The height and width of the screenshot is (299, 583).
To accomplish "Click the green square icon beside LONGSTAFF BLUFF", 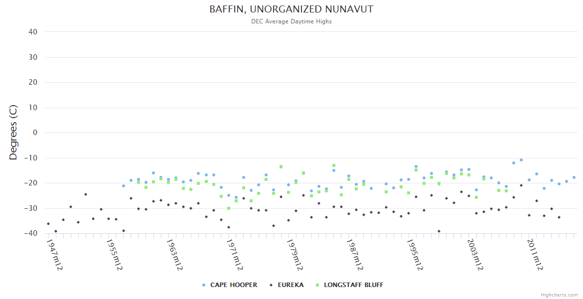I will (317, 285).
